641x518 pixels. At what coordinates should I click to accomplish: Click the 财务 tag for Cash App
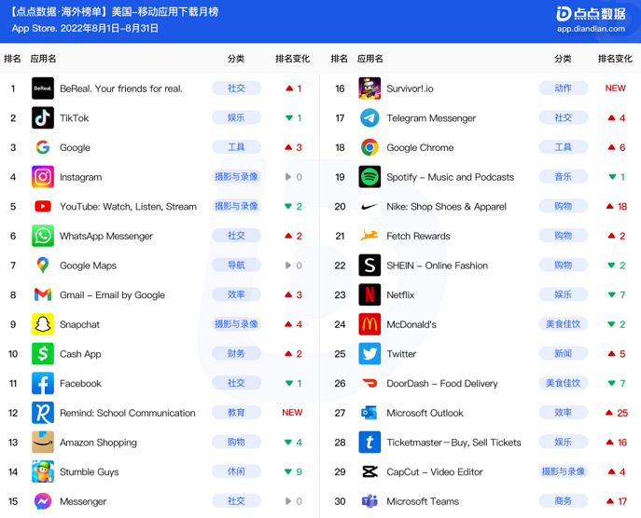(x=236, y=354)
